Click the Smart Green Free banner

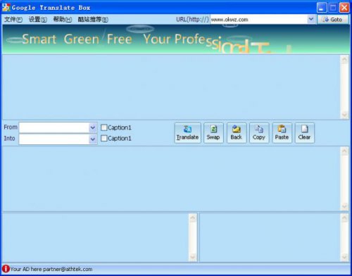175,39
